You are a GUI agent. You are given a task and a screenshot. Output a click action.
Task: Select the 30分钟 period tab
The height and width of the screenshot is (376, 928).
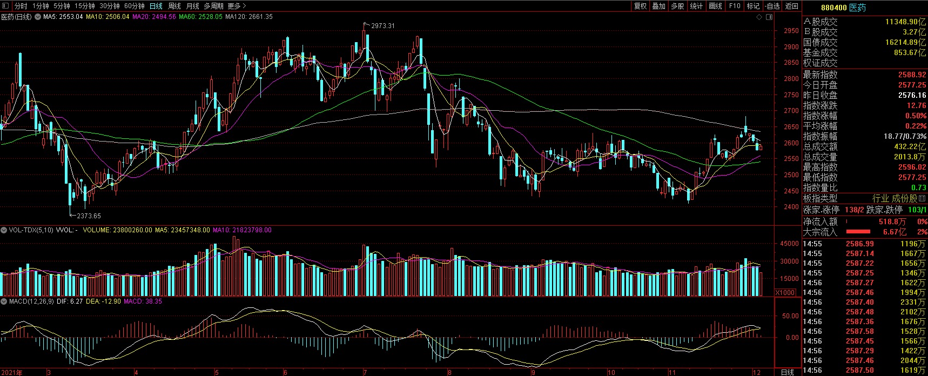(110, 6)
